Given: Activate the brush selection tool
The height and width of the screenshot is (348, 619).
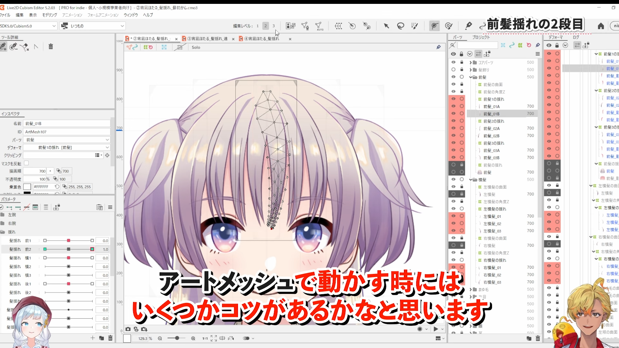Looking at the screenshot, I should (x=415, y=26).
